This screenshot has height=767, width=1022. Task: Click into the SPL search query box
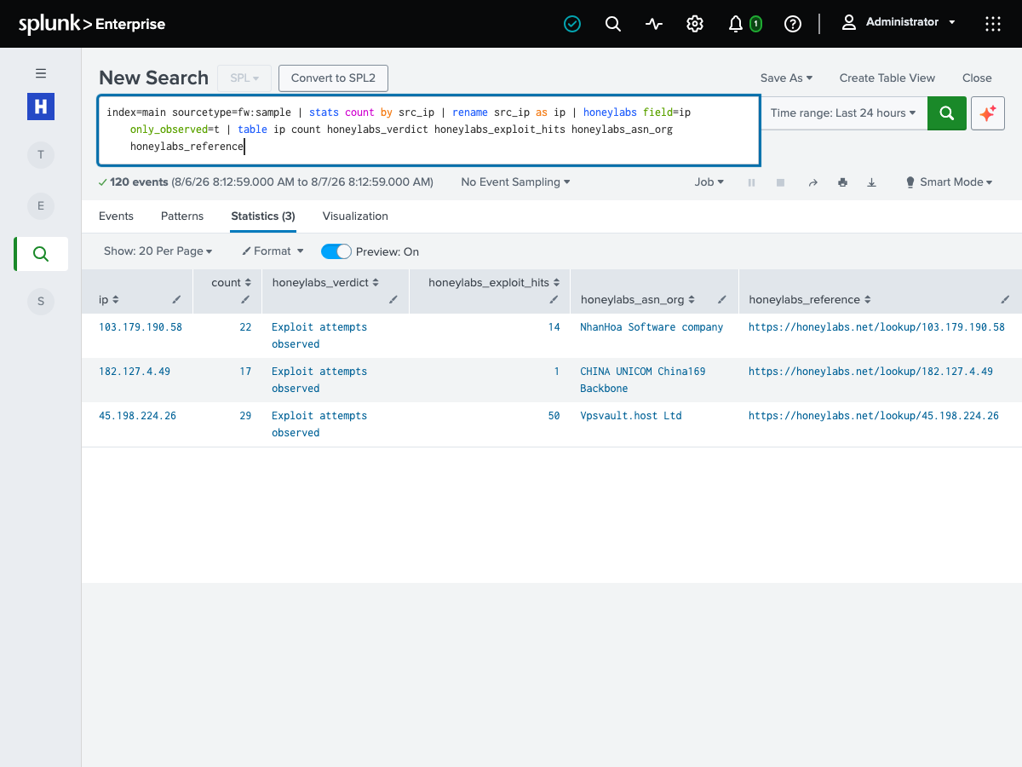tap(429, 130)
